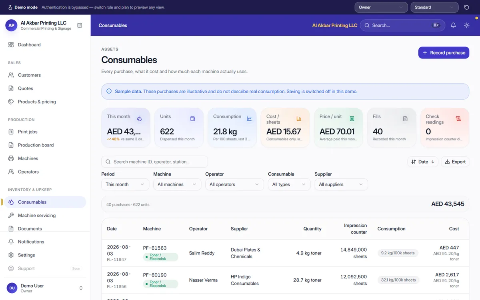Image resolution: width=480 pixels, height=300 pixels.
Task: Expand the Demo User account menu
Action: pyautogui.click(x=45, y=288)
